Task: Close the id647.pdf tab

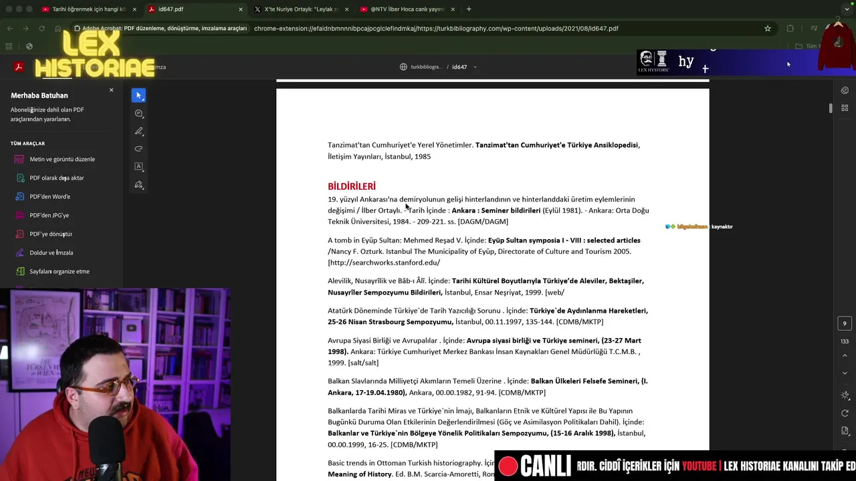Action: [241, 9]
